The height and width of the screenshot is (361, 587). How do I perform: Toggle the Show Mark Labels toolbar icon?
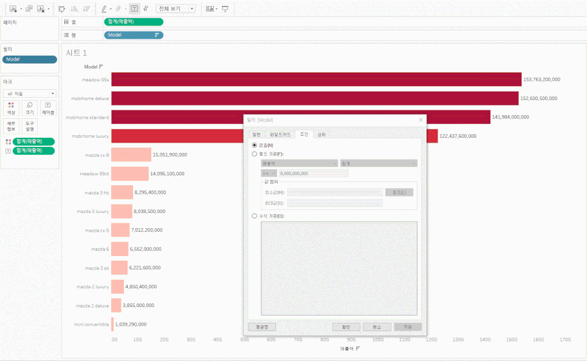pos(134,8)
